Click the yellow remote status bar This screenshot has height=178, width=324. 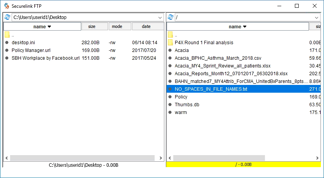pos(243,165)
